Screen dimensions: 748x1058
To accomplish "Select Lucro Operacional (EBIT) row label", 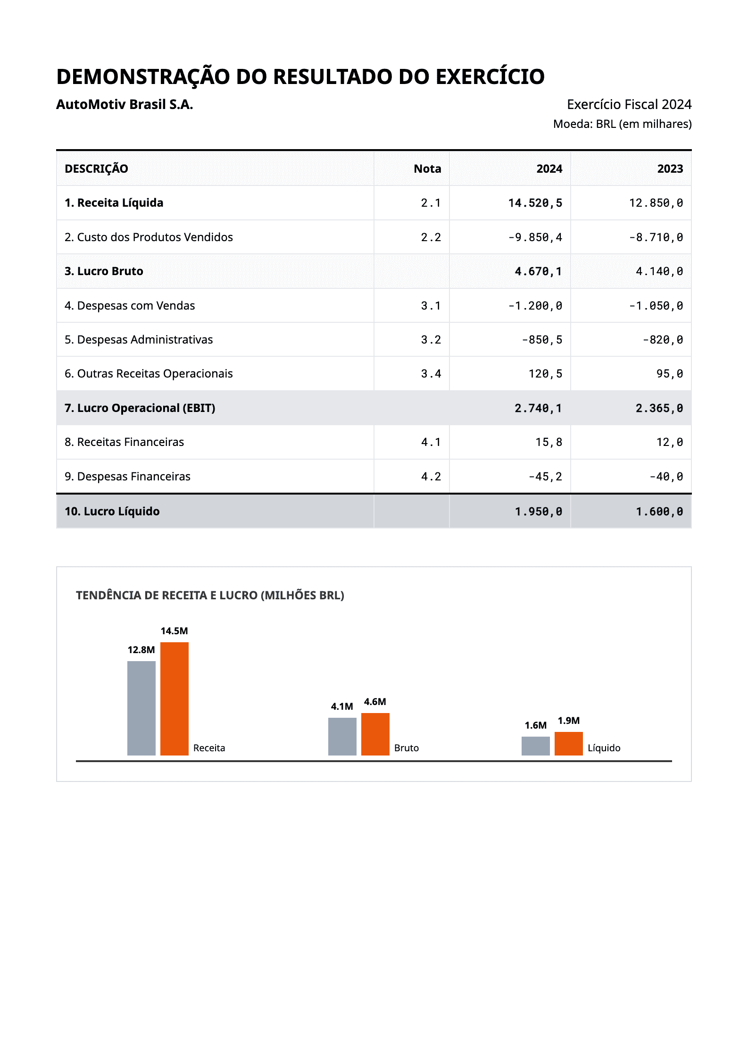I will click(140, 408).
